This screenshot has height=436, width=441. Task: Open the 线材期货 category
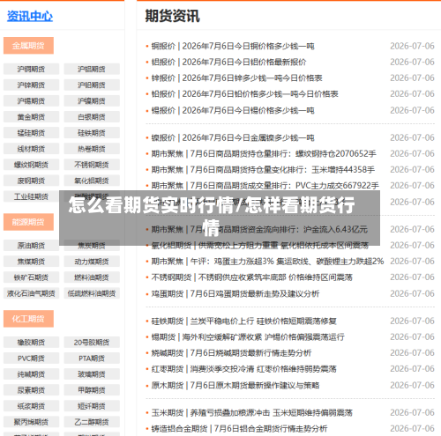pos(31,149)
